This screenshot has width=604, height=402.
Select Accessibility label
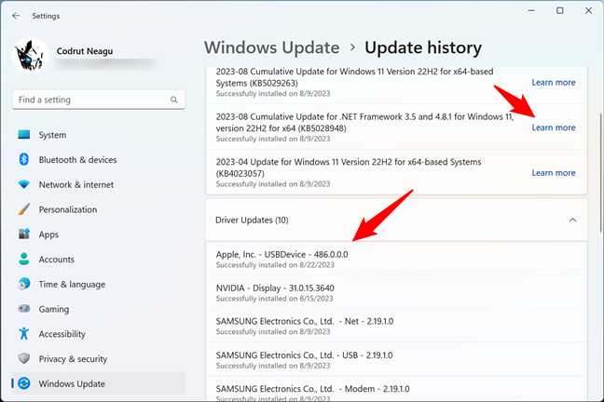pos(62,334)
